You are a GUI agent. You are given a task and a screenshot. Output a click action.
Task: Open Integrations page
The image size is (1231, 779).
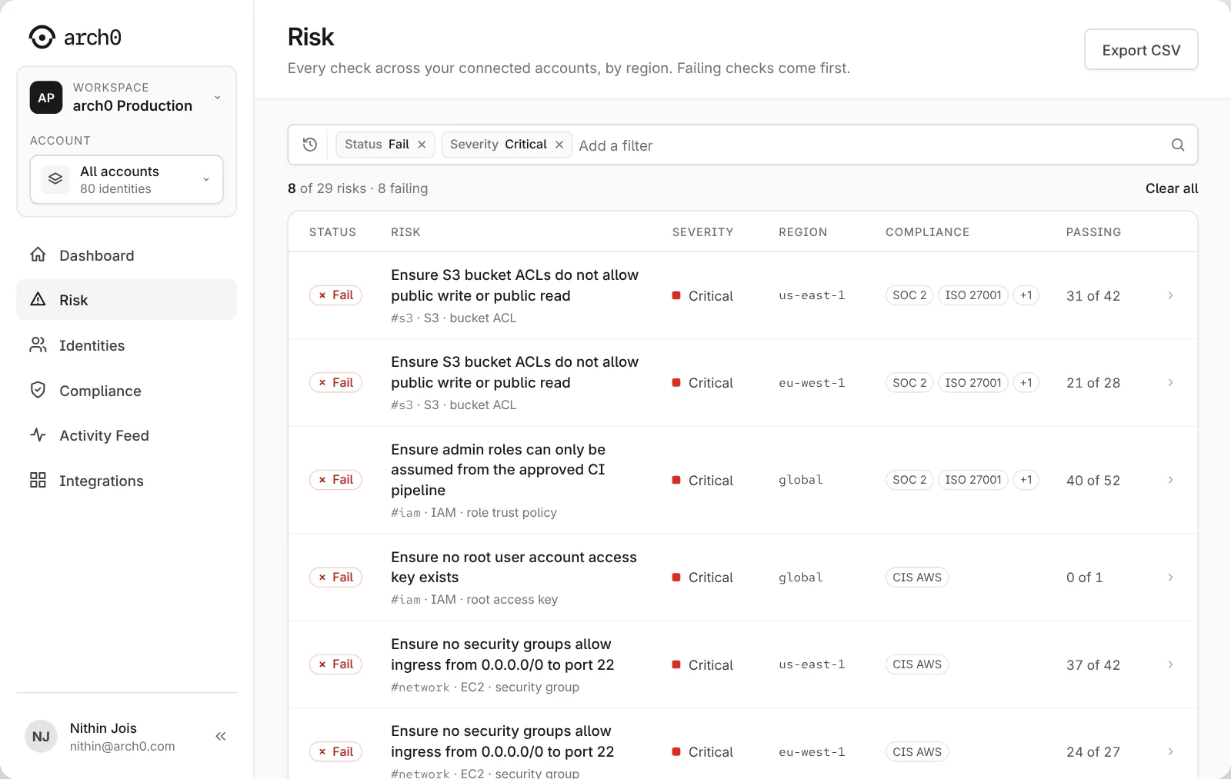pyautogui.click(x=127, y=481)
